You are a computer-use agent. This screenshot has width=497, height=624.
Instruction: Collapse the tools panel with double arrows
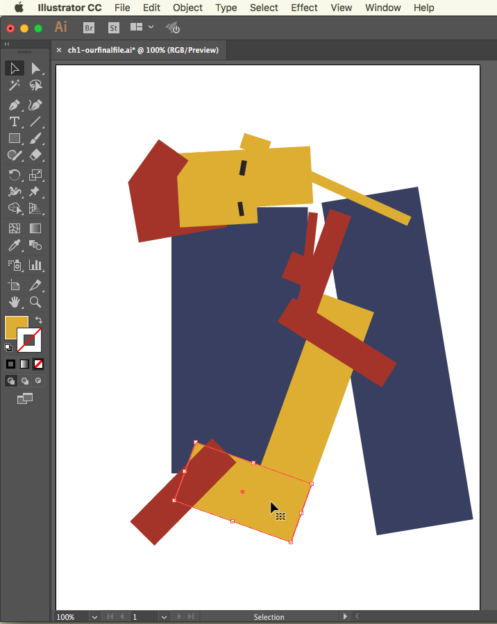tap(7, 44)
